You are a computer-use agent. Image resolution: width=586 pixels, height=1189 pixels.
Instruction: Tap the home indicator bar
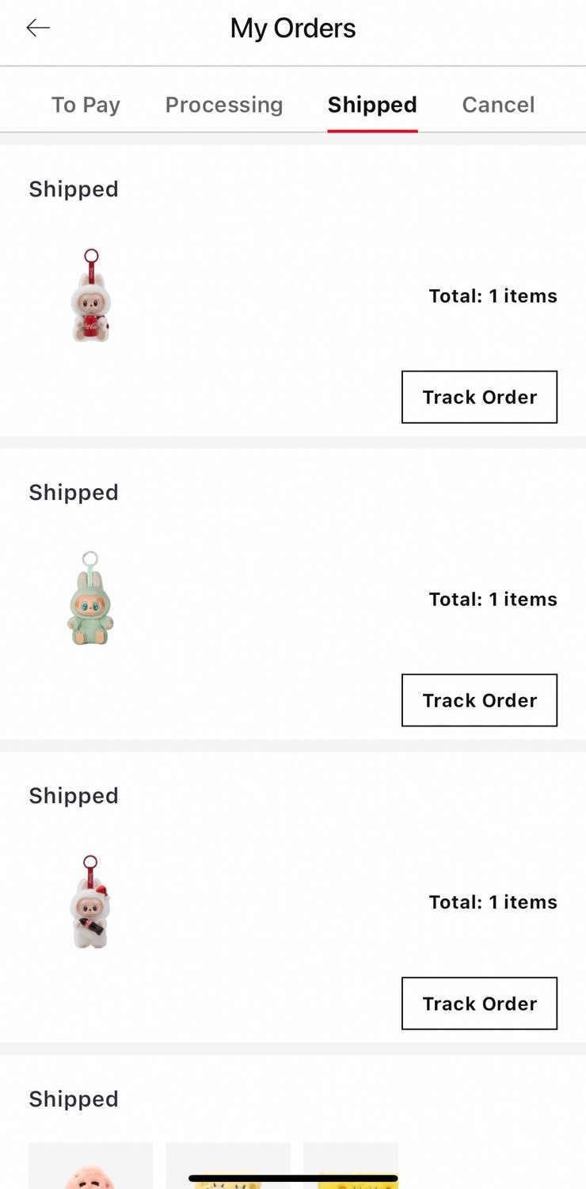coord(293,1179)
